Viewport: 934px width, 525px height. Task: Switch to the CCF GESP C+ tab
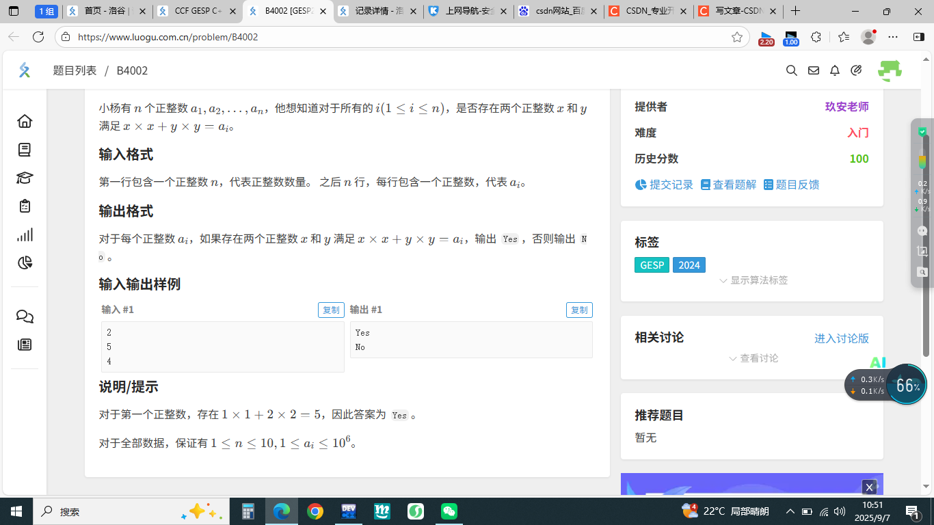pos(198,12)
